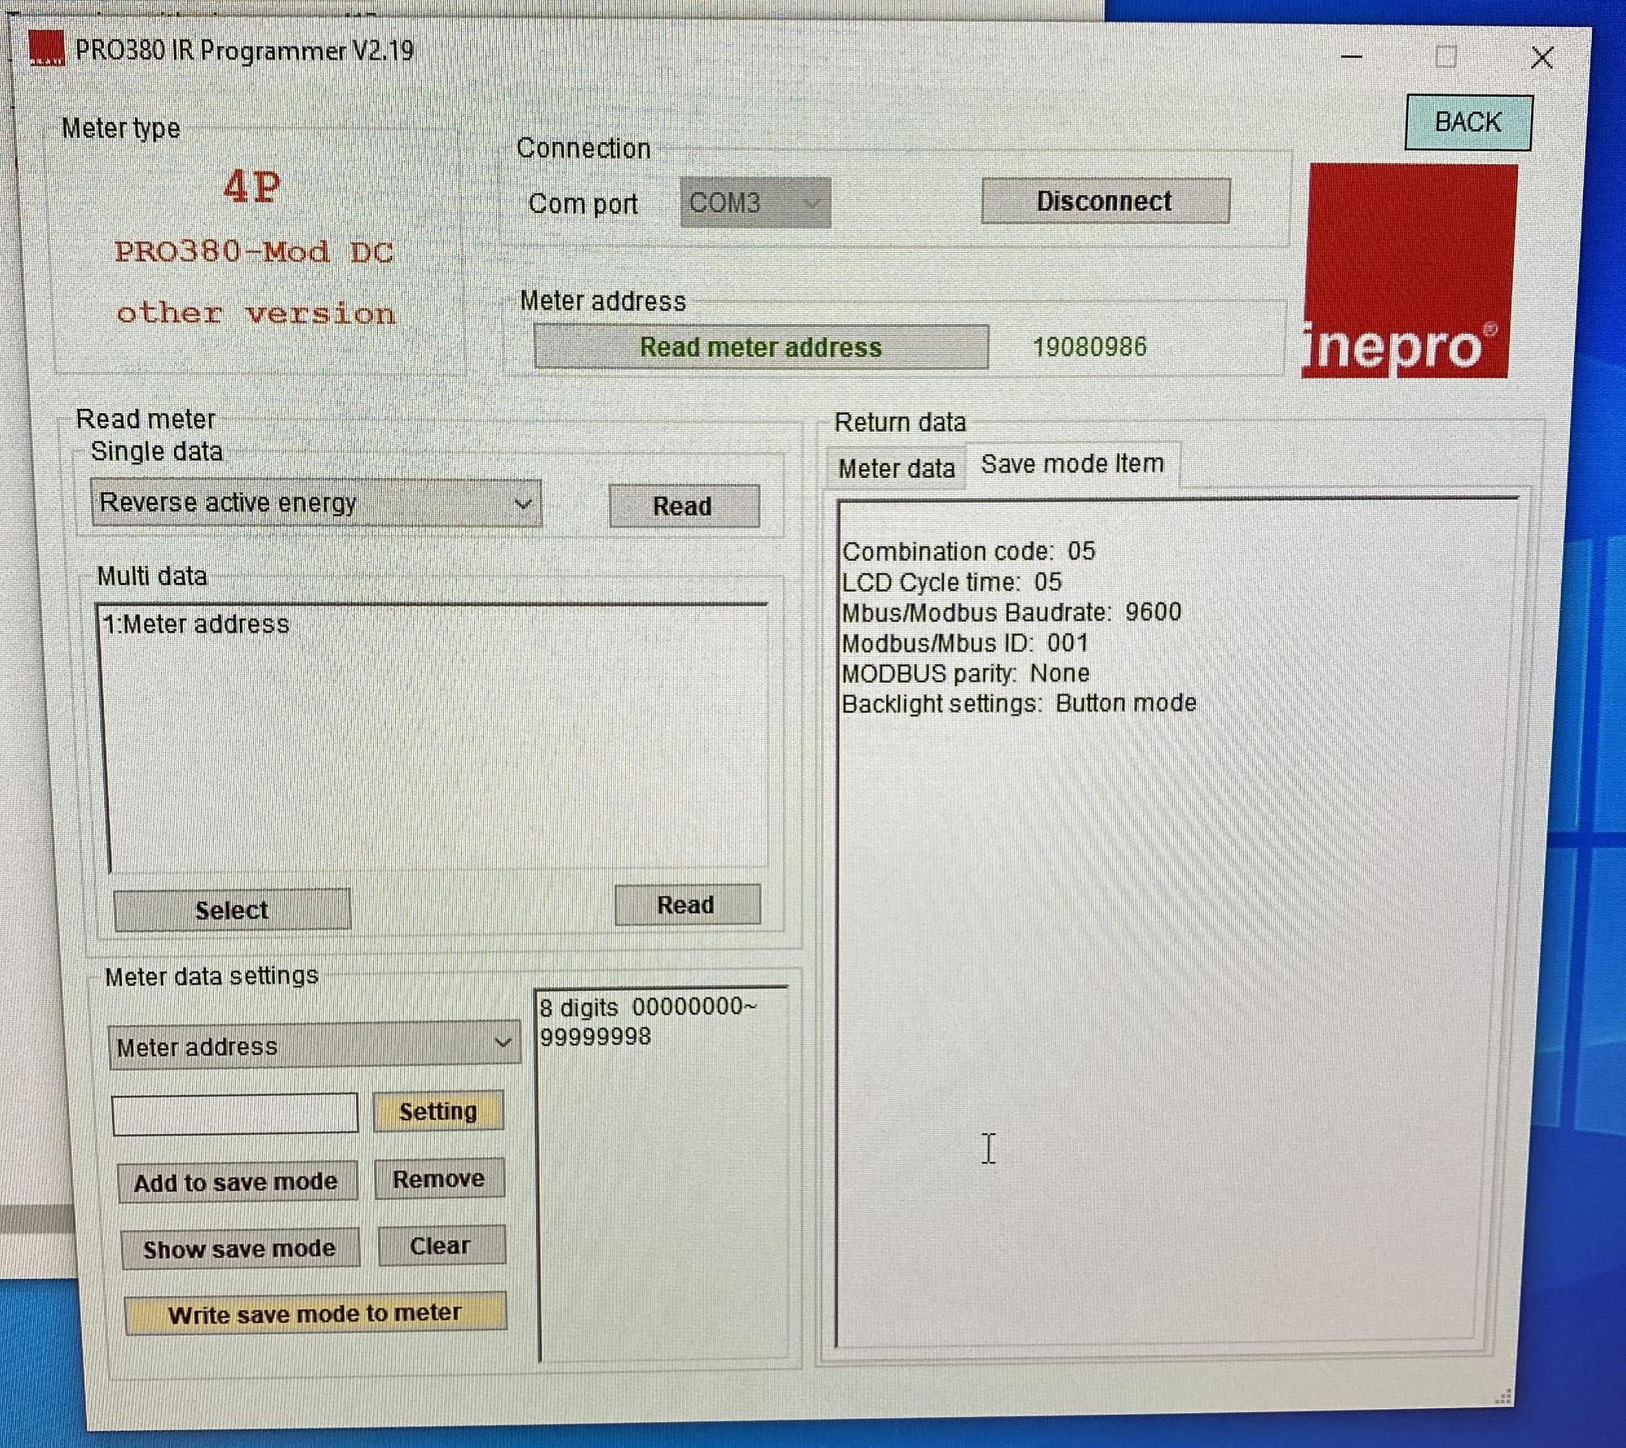Screen dimensions: 1626x1448
Task: Click the 'Mbus/Modbus Baudrate: 9600' line
Action: click(x=1011, y=612)
